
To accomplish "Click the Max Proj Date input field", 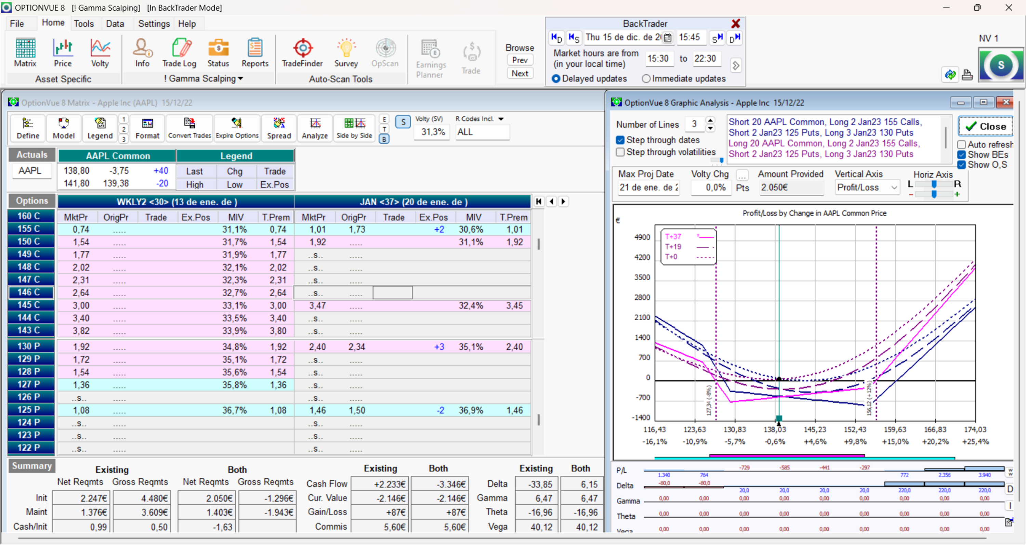I will 648,187.
